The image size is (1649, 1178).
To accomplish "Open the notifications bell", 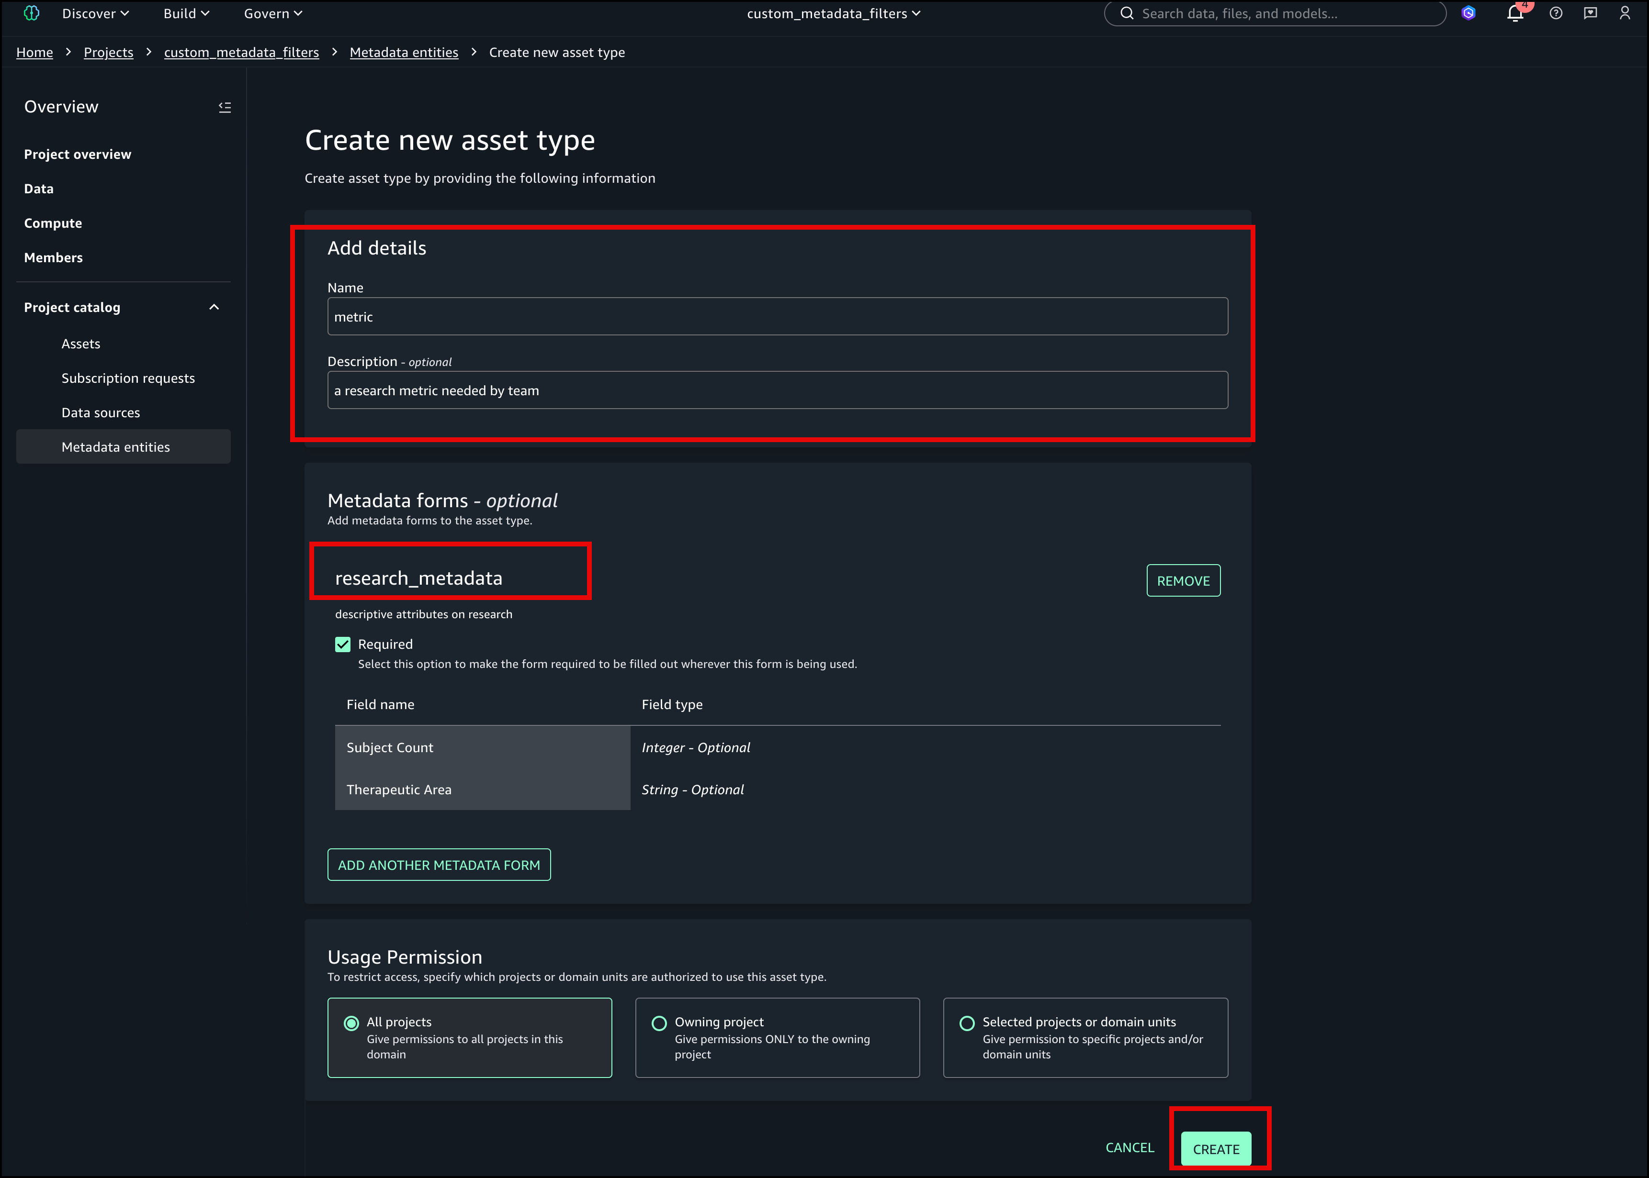I will click(1515, 13).
